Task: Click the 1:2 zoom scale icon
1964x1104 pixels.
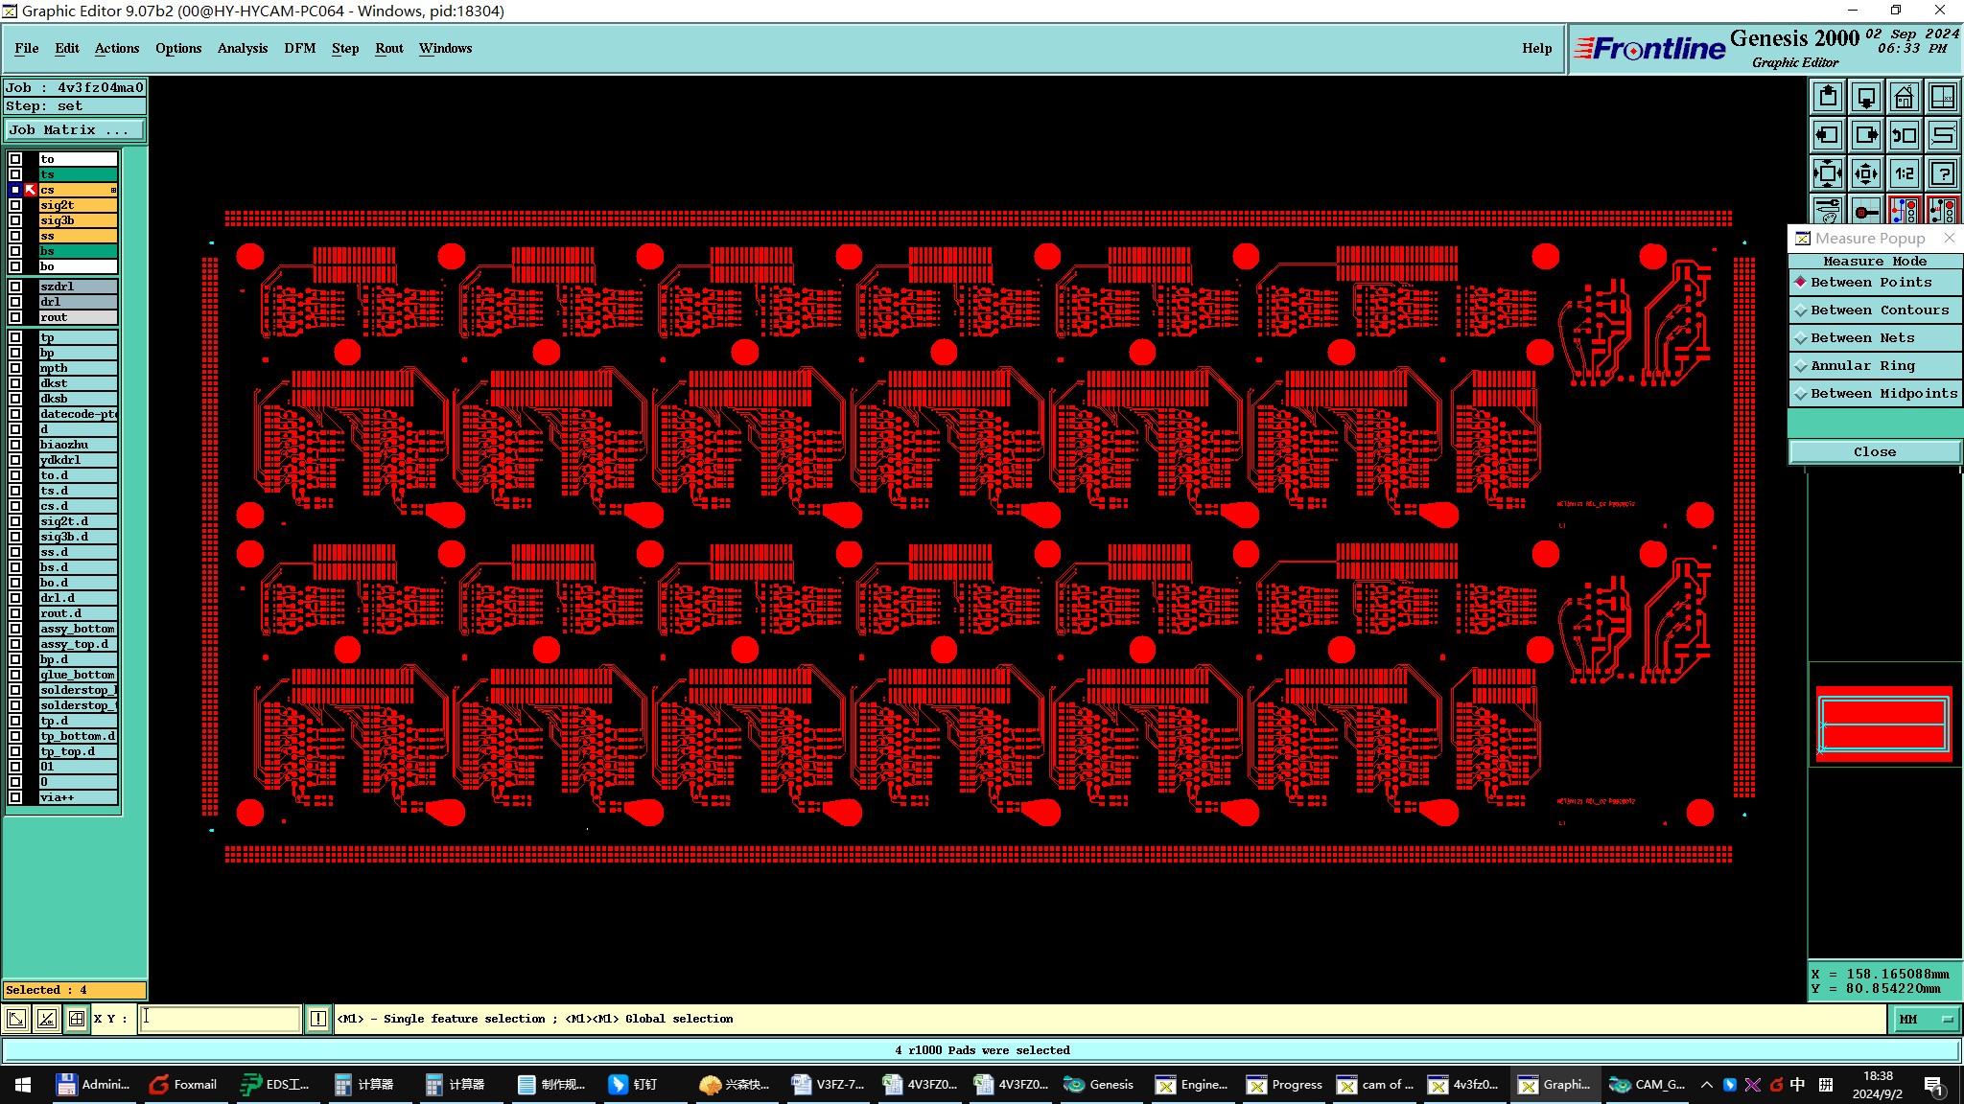Action: click(1904, 173)
